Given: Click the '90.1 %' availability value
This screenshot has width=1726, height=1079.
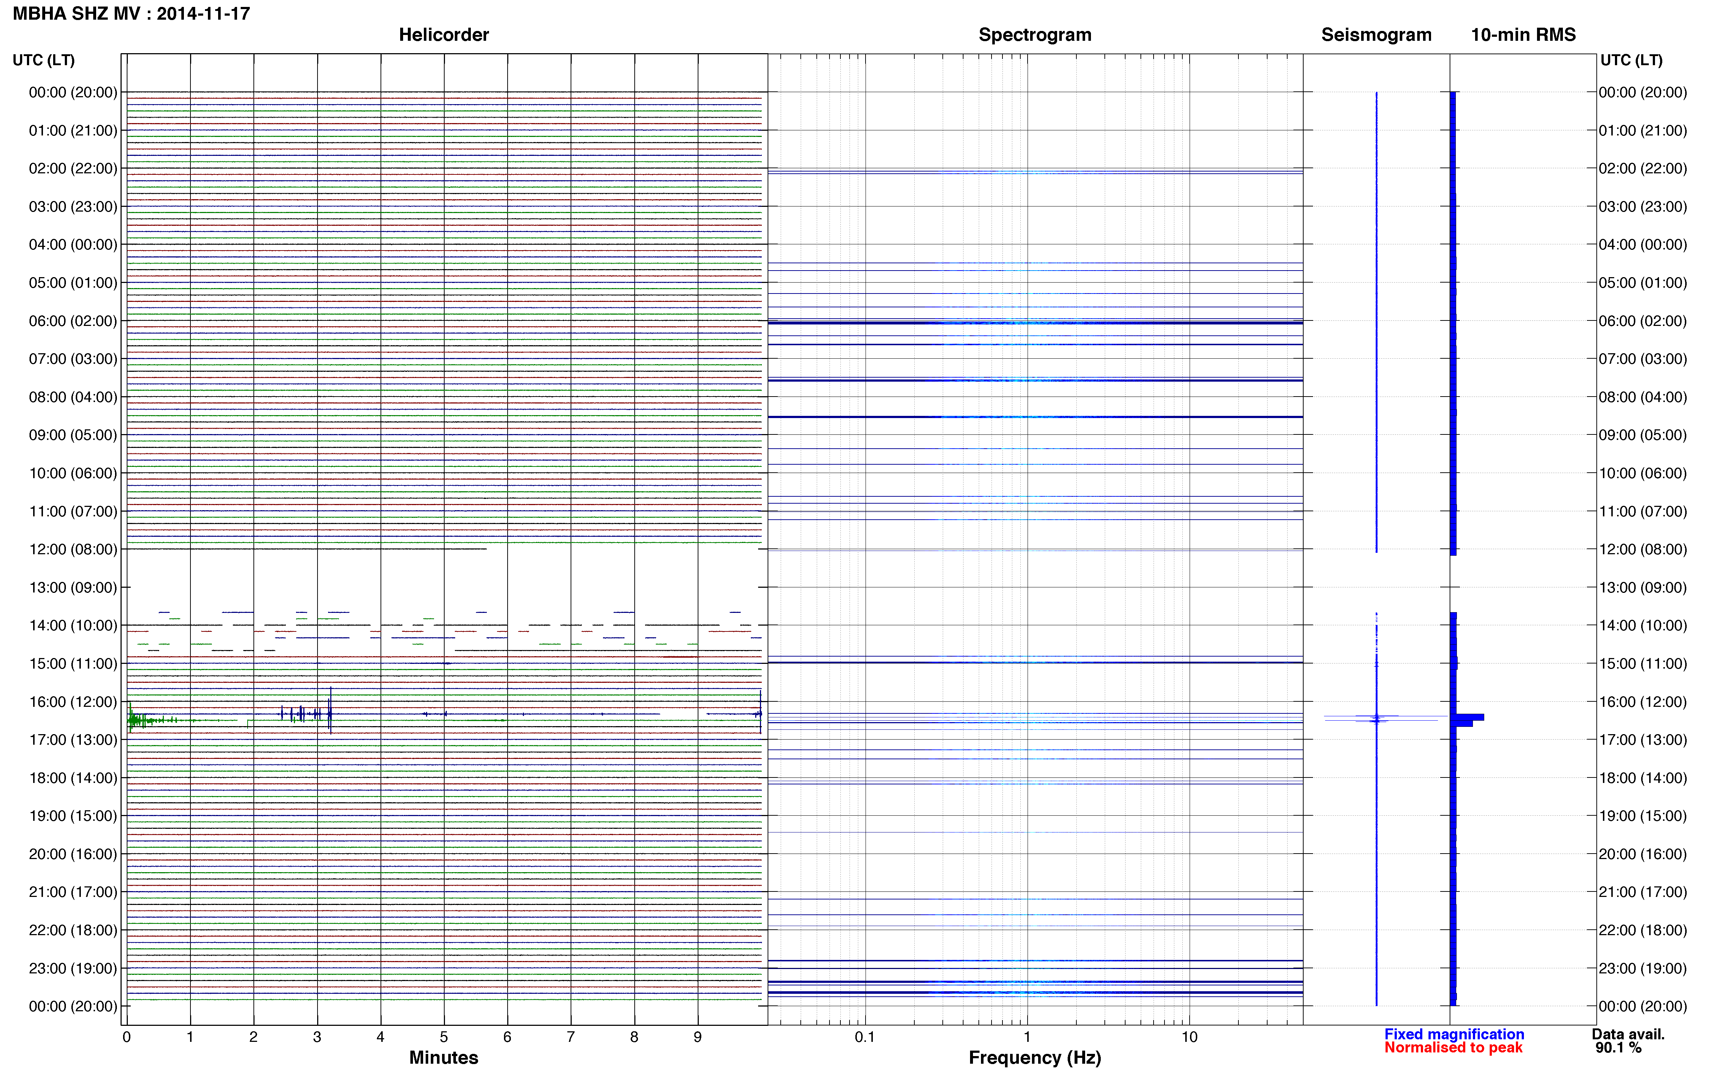Looking at the screenshot, I should point(1618,1048).
